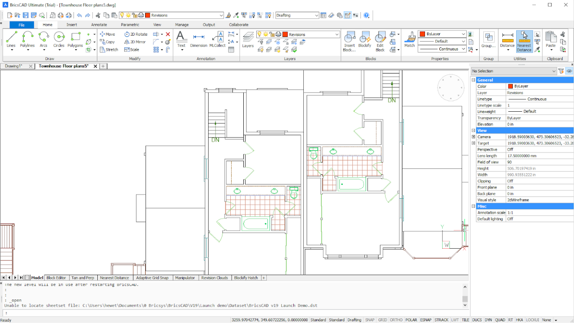Use the 2D Mirror tool
Screen dimensions: 574x323
(x=135, y=42)
